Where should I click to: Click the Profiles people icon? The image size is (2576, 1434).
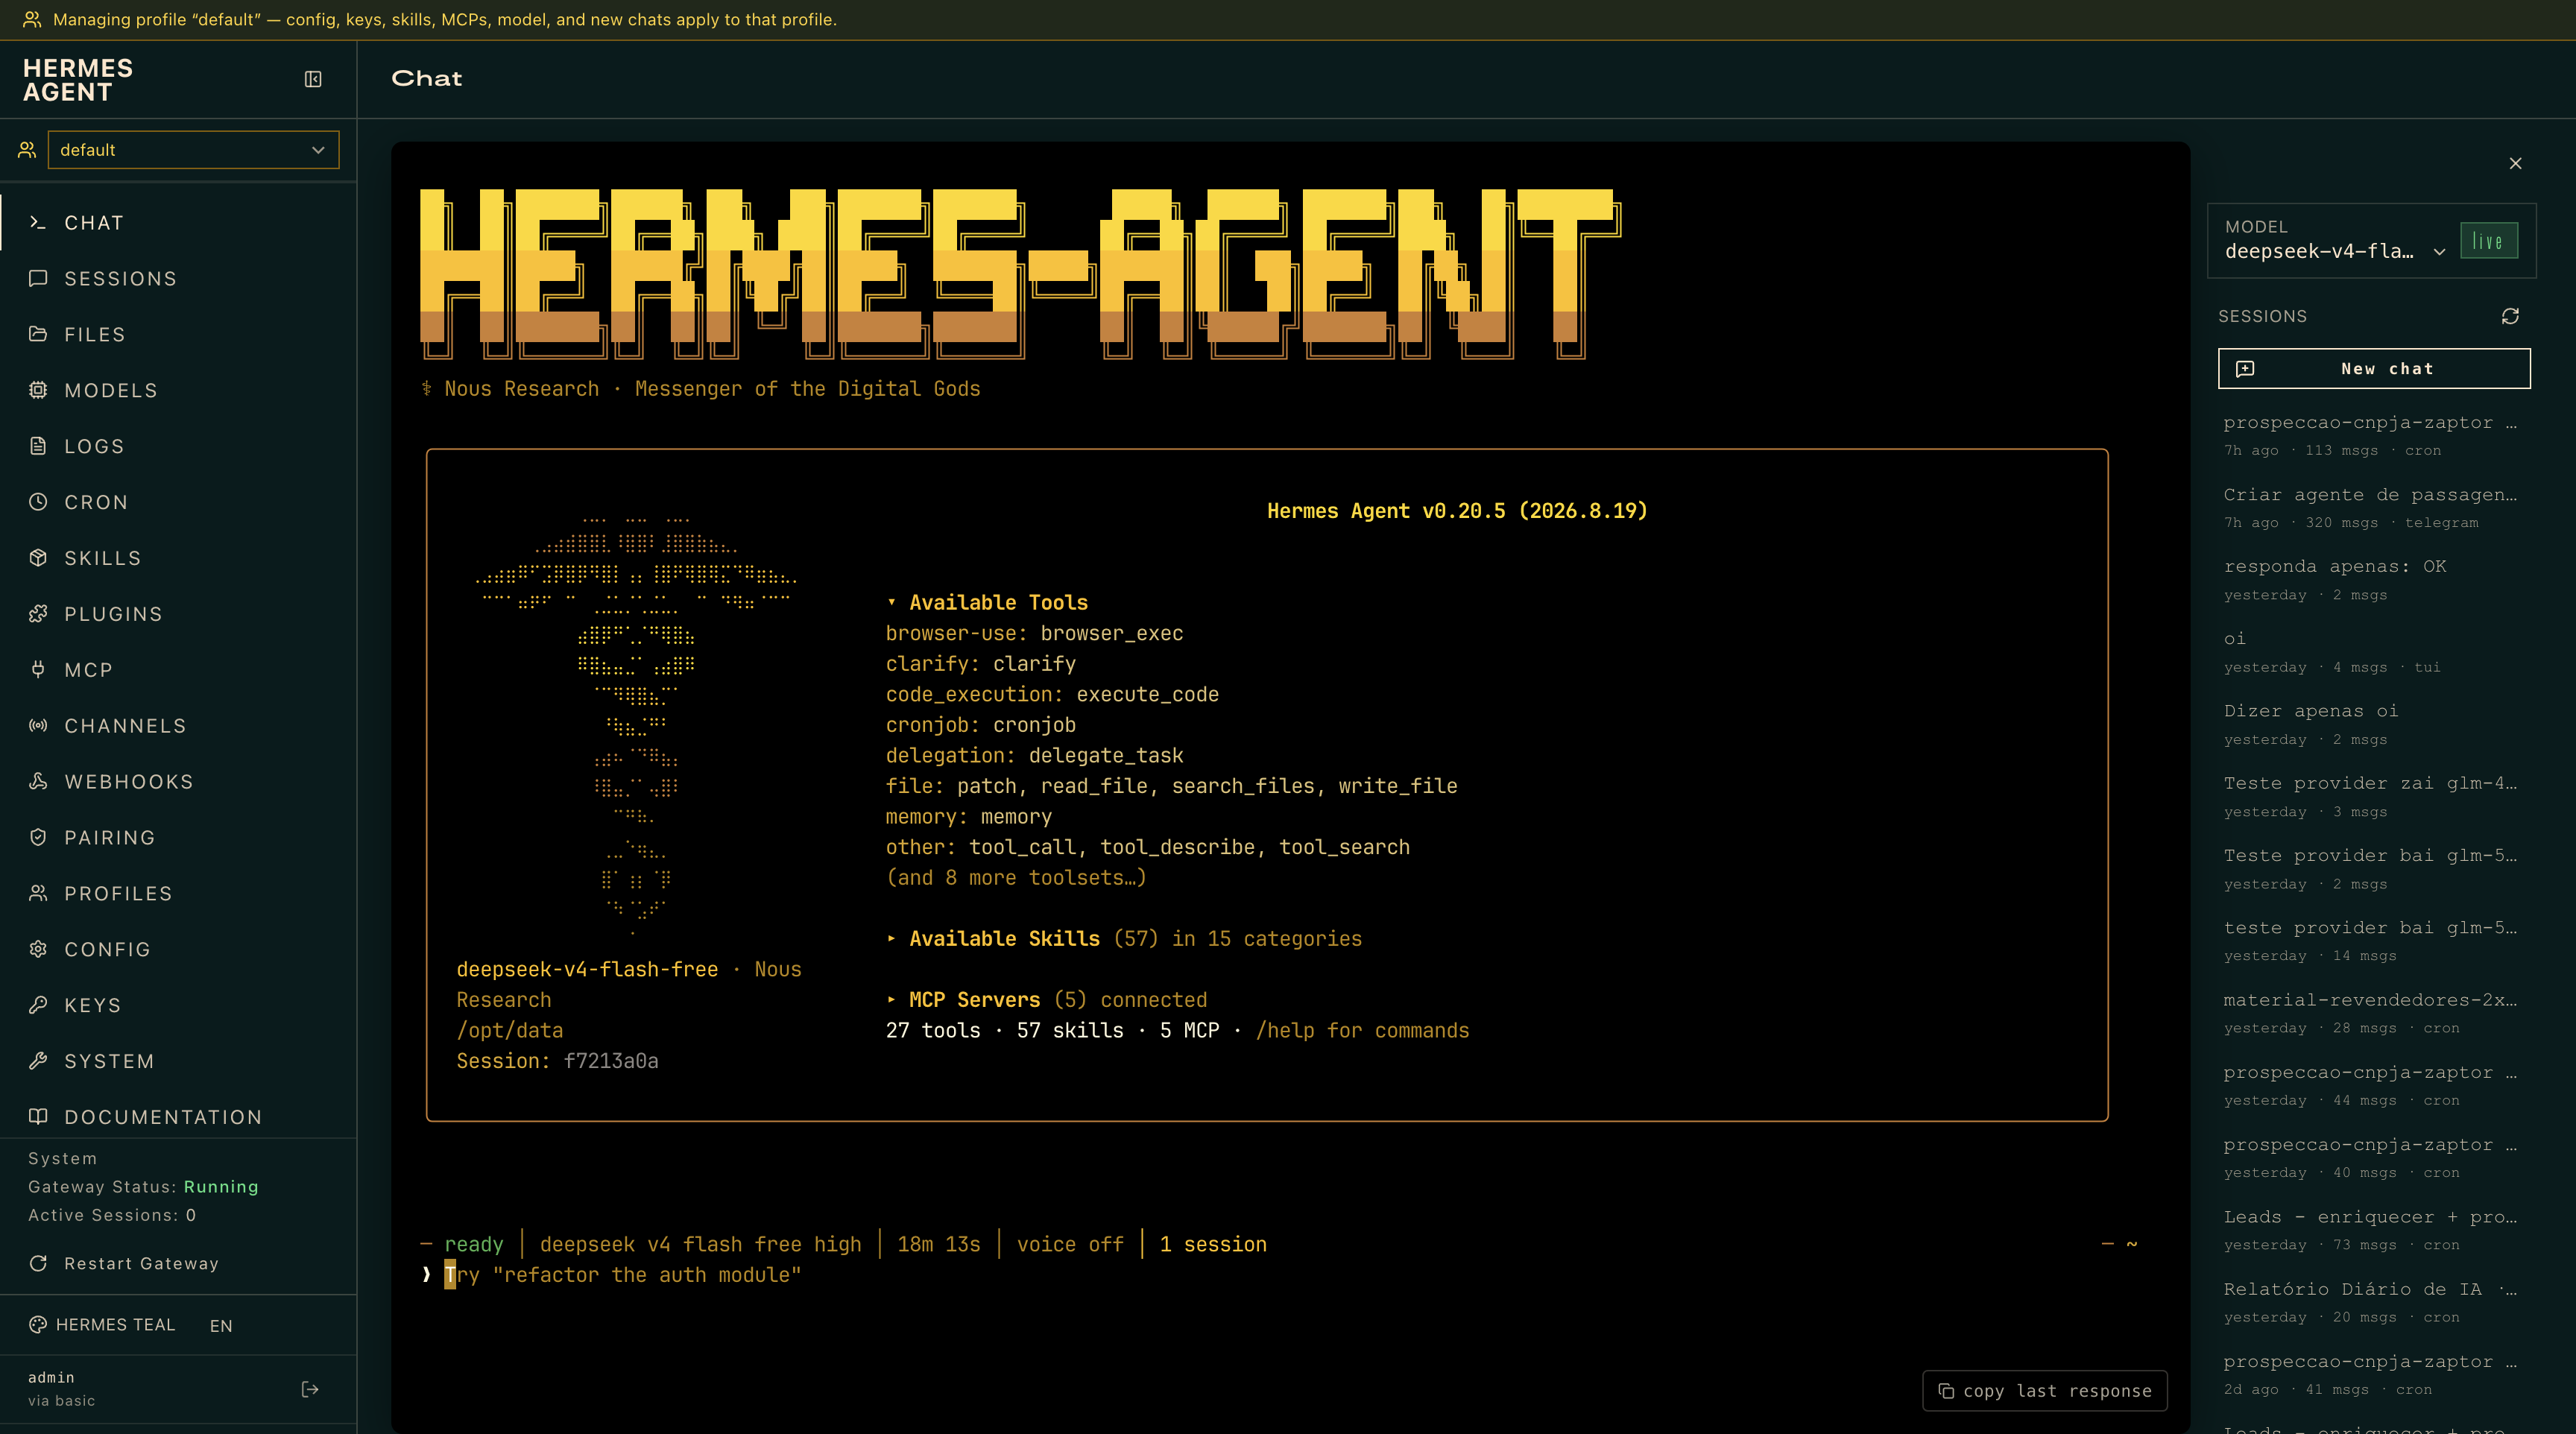[x=38, y=894]
